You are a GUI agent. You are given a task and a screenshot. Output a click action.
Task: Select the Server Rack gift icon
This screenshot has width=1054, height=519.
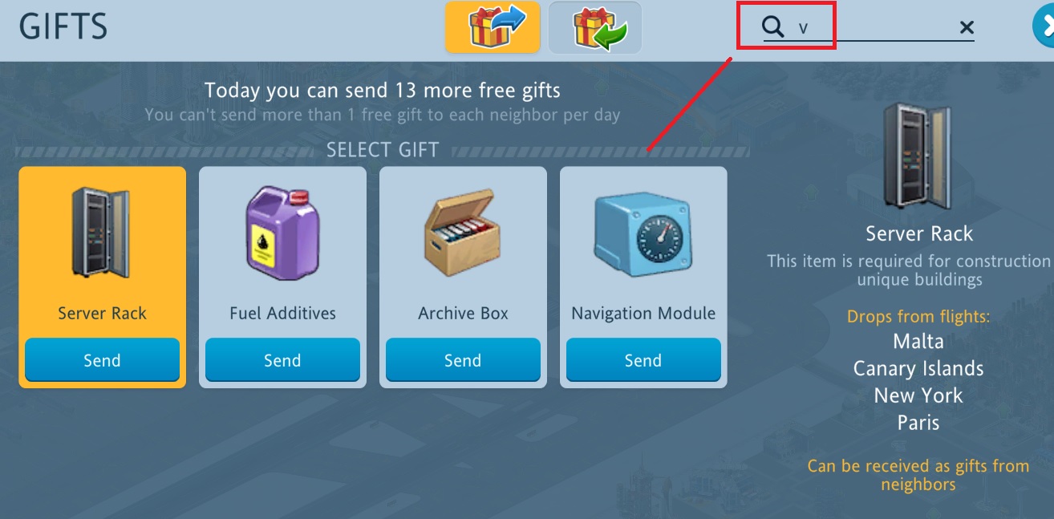[x=102, y=232]
